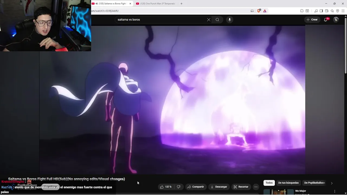Screen dimensions: 347x195
Task: Select the De PoplikeBalloon filter chip
Action: coord(314,183)
